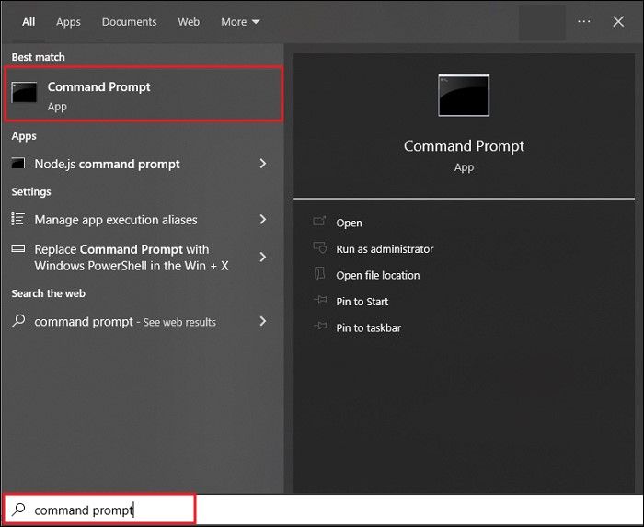Click the Replace Command Prompt setting icon
644x527 pixels.
(18, 248)
